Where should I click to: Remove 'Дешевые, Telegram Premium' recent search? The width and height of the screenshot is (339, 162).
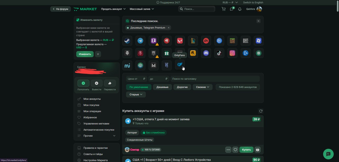click(169, 28)
